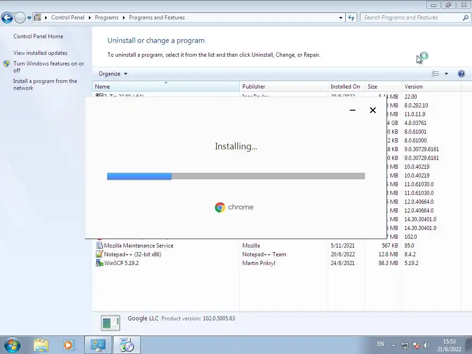Open recent pages dropdown next to Forward button
This screenshot has width=472, height=354.
coord(29,18)
